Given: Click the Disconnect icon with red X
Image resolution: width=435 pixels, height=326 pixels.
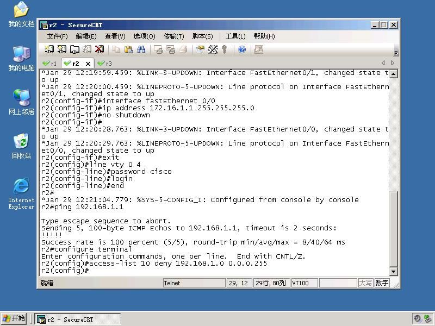Looking at the screenshot, I should 100,49.
